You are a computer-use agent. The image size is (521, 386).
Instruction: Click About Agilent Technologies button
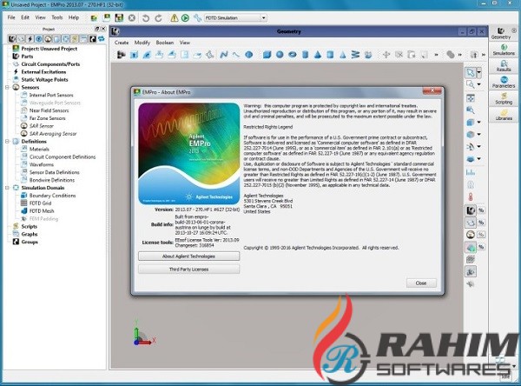tap(188, 256)
